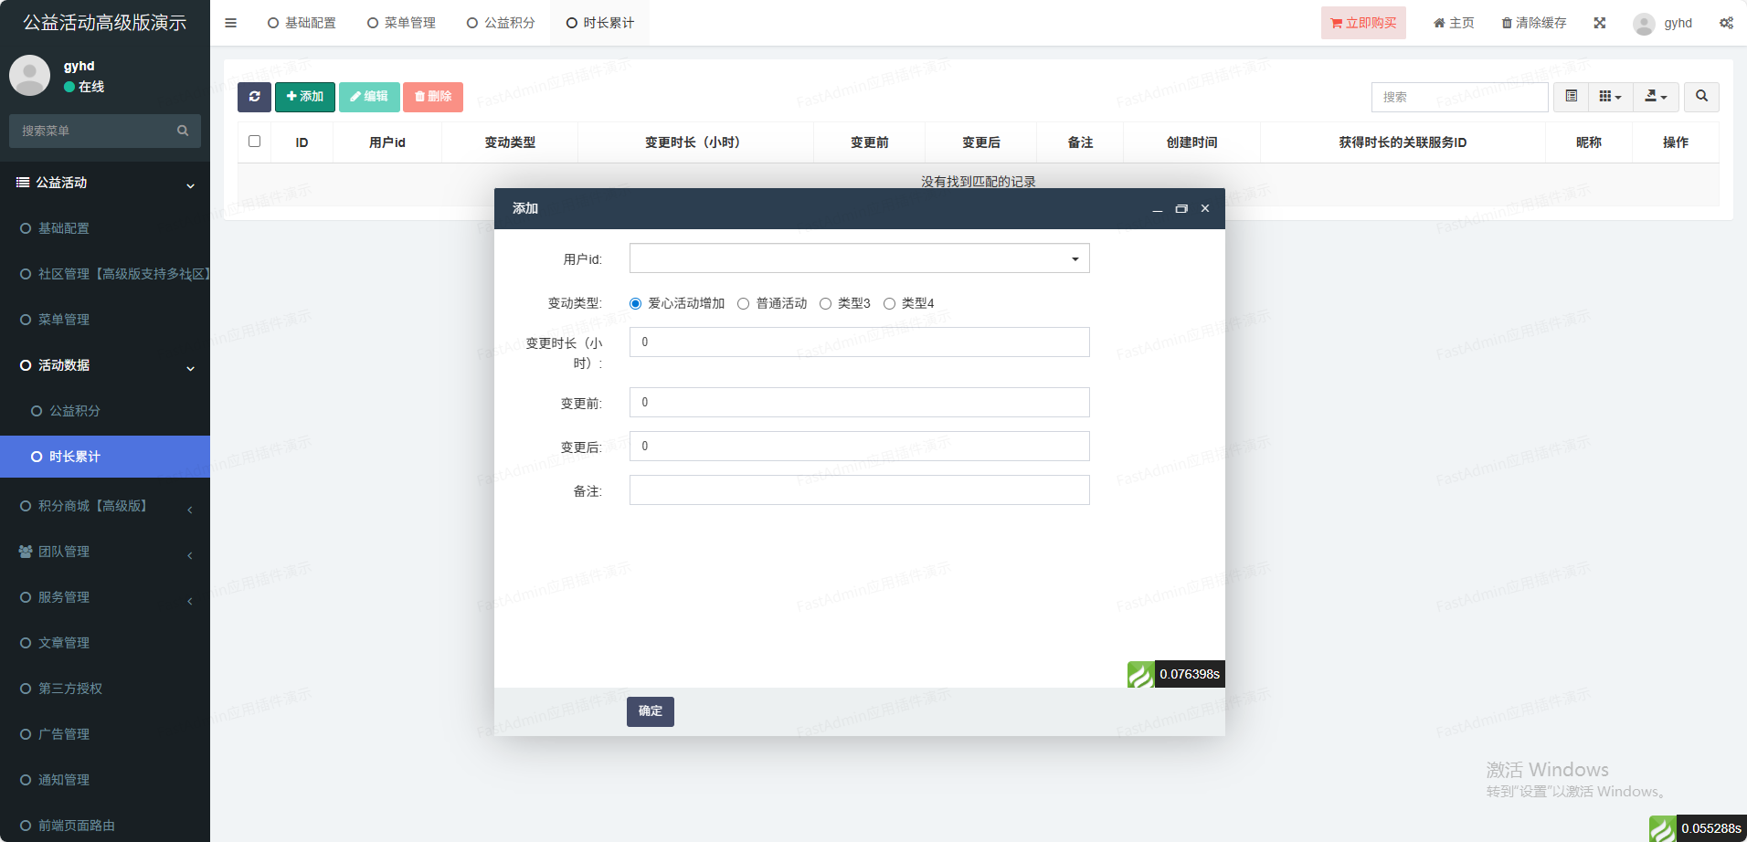Click the 备注 input field
Viewport: 1747px width, 842px height.
[x=859, y=490]
